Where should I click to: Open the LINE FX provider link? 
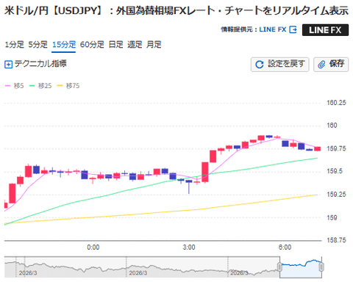click(273, 29)
